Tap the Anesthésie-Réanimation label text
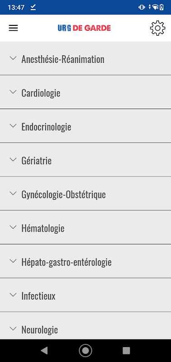171x362 pixels. [x=63, y=59]
